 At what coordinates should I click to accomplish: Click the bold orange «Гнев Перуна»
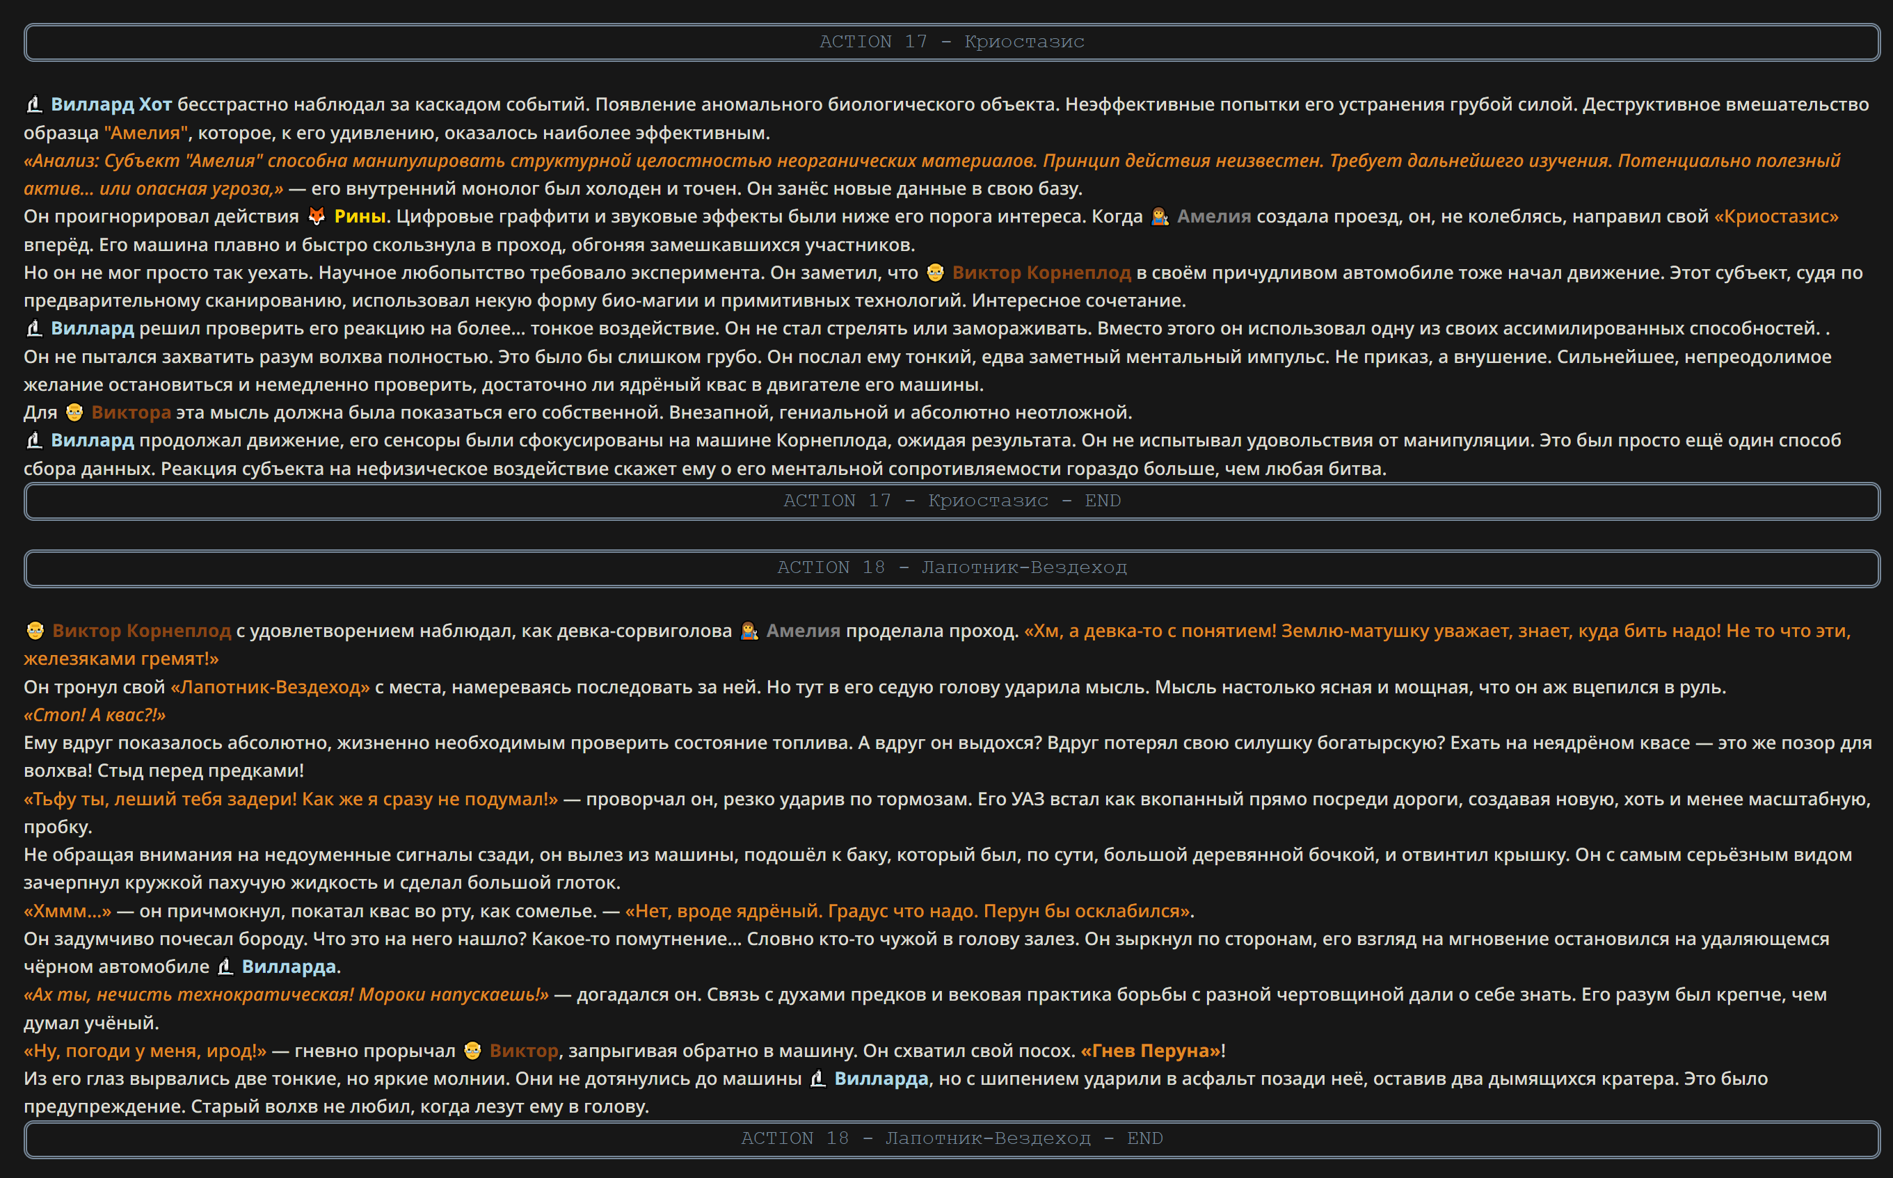[1150, 1050]
